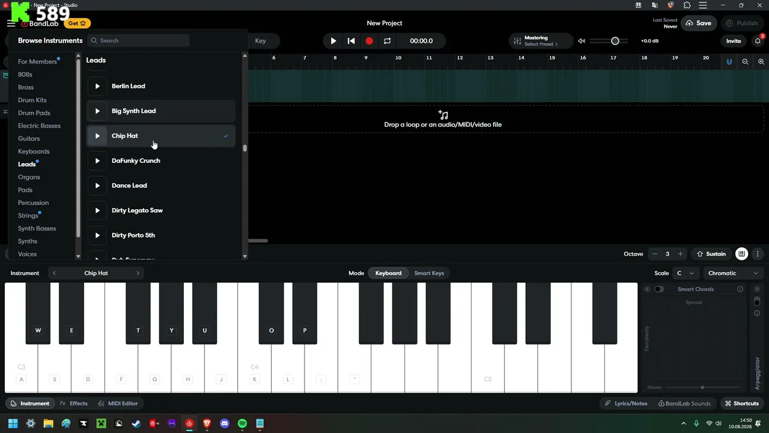Preview the Big Synth Lead sound
Screen dimensions: 769x433
[97, 111]
